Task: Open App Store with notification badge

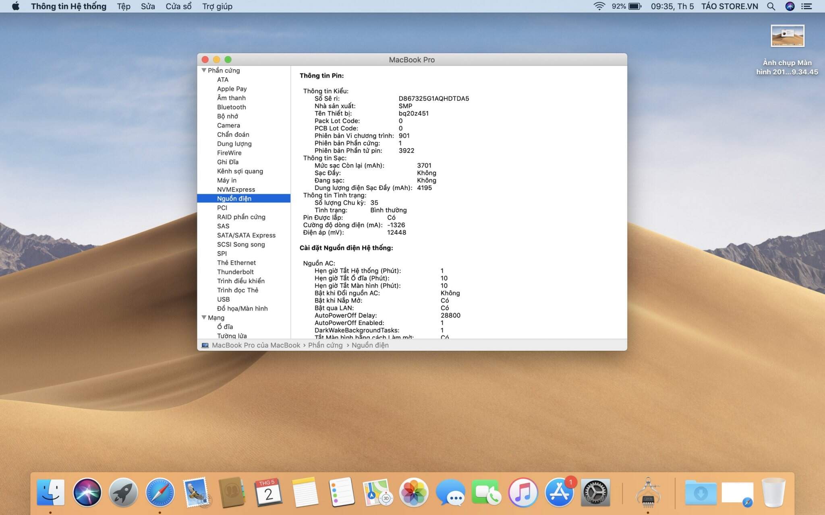Action: point(559,492)
